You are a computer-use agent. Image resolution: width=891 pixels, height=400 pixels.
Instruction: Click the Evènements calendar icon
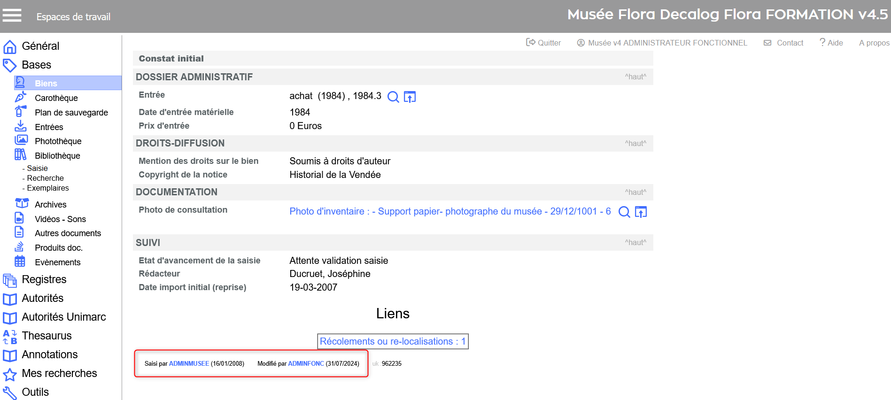pyautogui.click(x=20, y=262)
